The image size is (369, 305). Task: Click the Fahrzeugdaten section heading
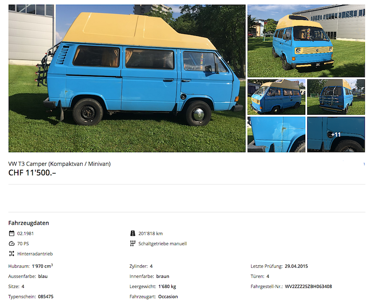pos(29,223)
